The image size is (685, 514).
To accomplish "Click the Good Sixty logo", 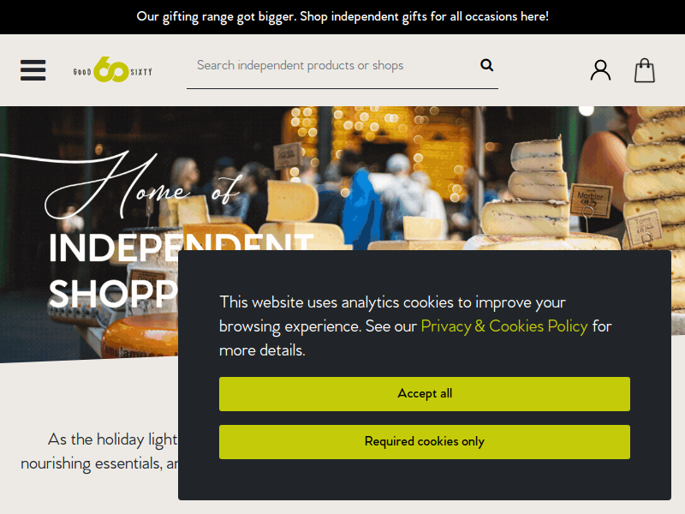I will pyautogui.click(x=113, y=70).
